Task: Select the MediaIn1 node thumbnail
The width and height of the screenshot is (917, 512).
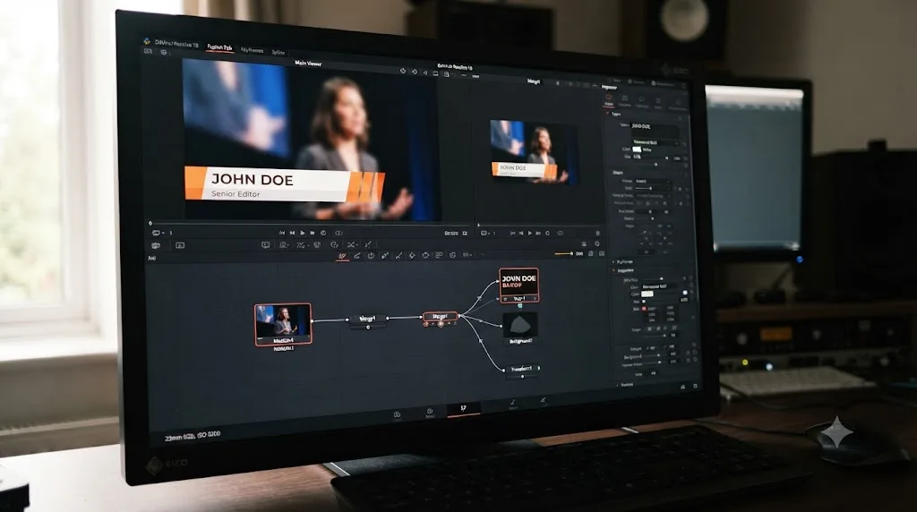Action: coord(283,324)
